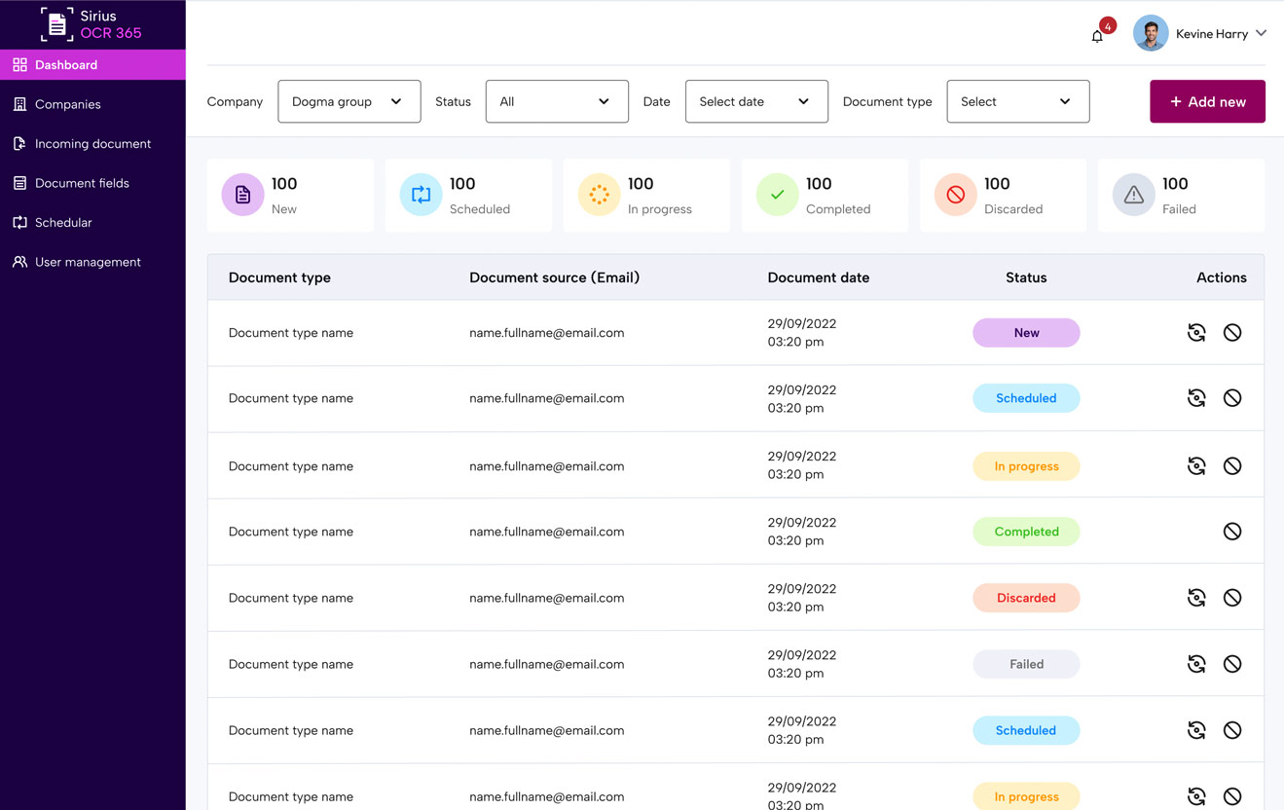Screen dimensions: 1284x810
Task: Click the purple New documents icon
Action: 242,195
